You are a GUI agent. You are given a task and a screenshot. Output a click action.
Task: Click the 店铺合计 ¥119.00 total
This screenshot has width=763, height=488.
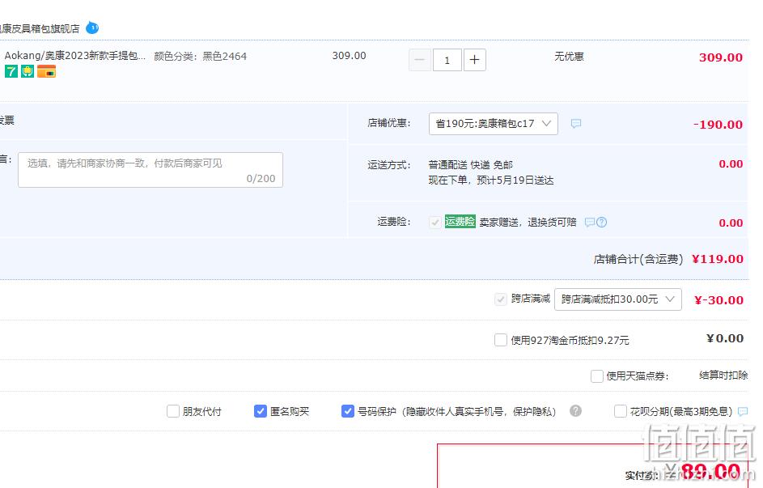point(718,259)
